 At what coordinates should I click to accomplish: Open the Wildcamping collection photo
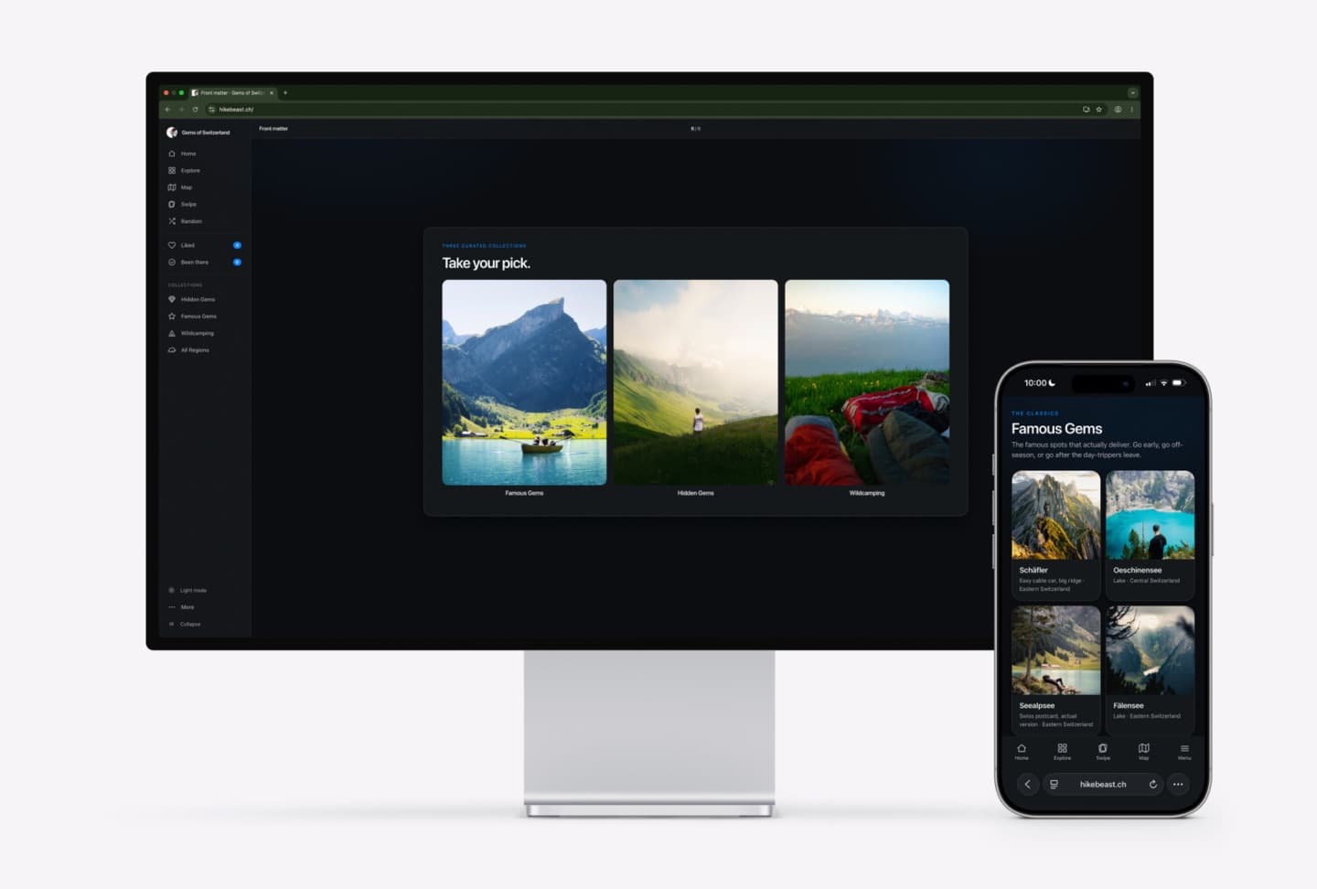pos(867,382)
